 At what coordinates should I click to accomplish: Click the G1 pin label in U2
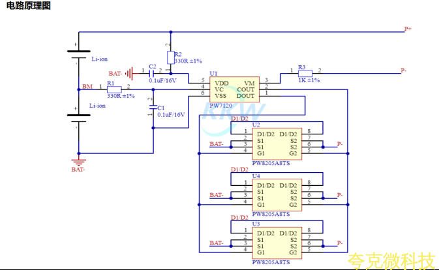point(261,154)
